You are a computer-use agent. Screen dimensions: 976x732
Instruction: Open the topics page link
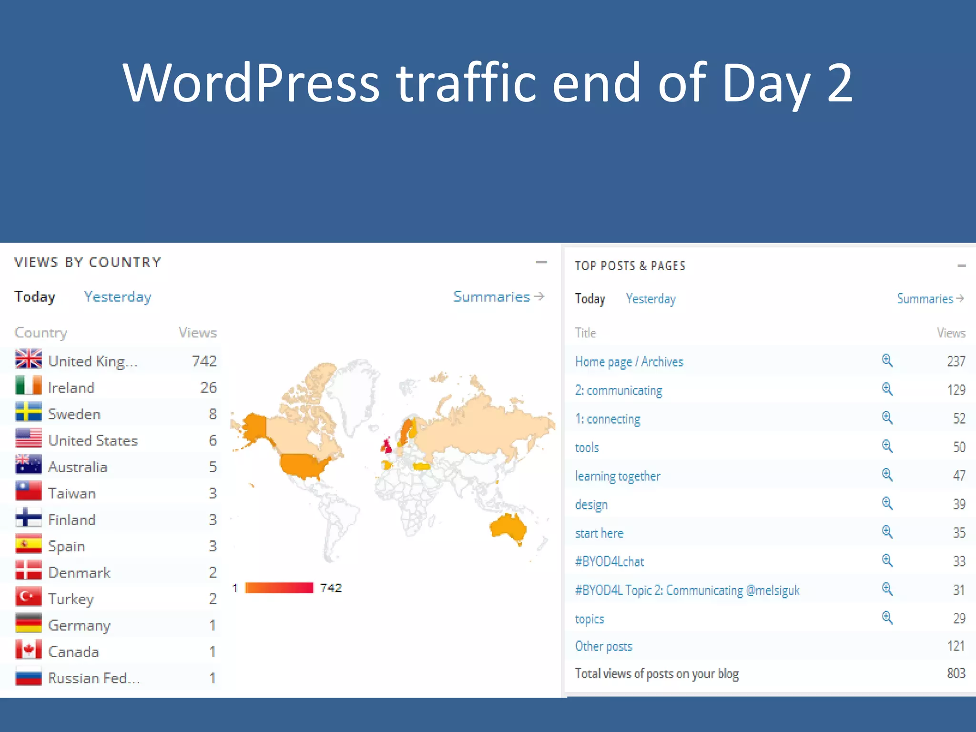(x=590, y=619)
